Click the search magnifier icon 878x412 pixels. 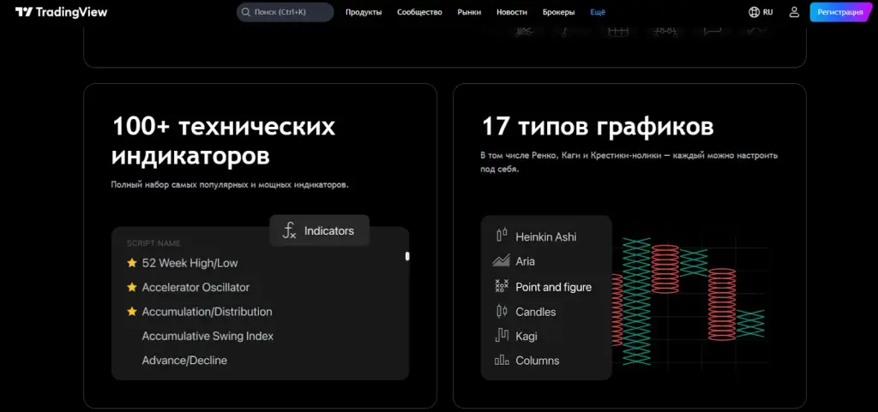pyautogui.click(x=245, y=12)
